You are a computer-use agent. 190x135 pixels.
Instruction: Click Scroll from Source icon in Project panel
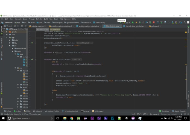15,26
